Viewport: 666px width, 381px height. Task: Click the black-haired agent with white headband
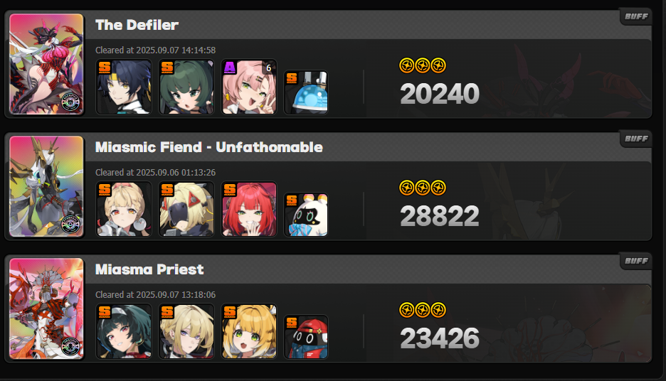tap(124, 331)
